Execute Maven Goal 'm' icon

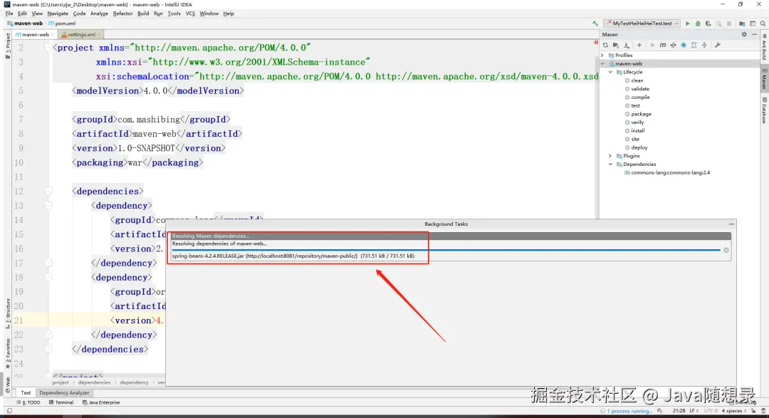coord(663,45)
